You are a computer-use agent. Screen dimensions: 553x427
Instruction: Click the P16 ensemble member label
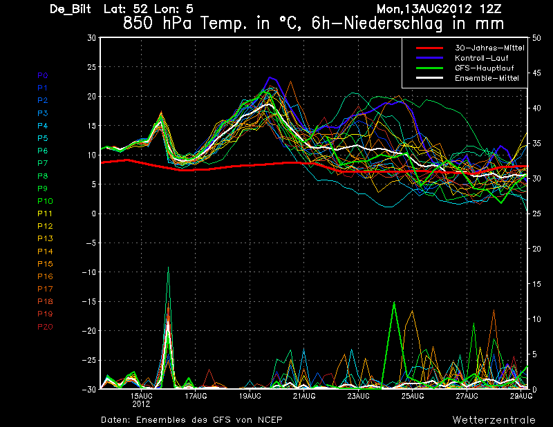(x=45, y=276)
